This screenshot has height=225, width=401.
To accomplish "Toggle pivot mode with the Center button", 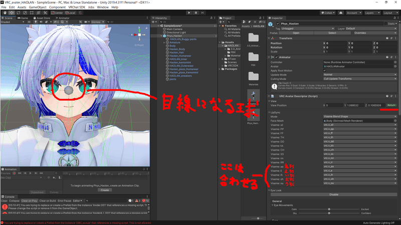I will [x=57, y=13].
